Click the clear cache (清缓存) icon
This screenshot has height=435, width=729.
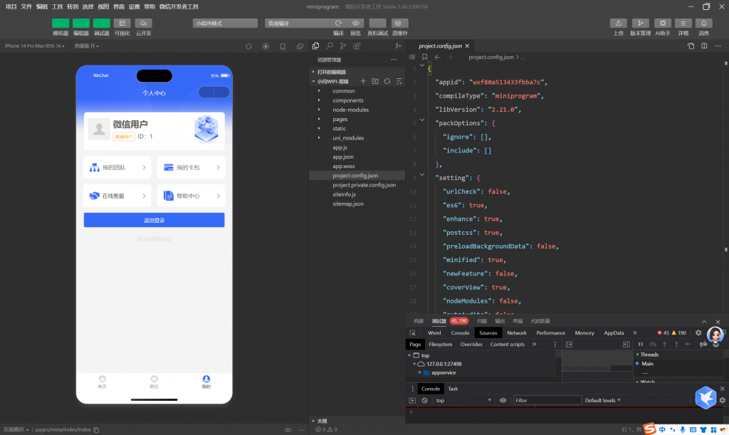coord(399,23)
